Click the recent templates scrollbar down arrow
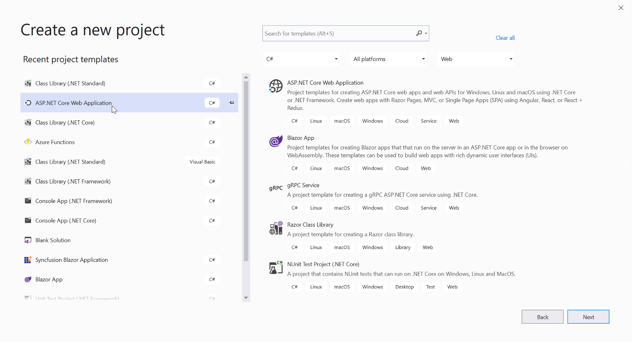 (x=246, y=298)
